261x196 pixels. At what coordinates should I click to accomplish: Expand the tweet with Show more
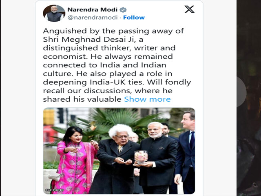pyautogui.click(x=147, y=99)
